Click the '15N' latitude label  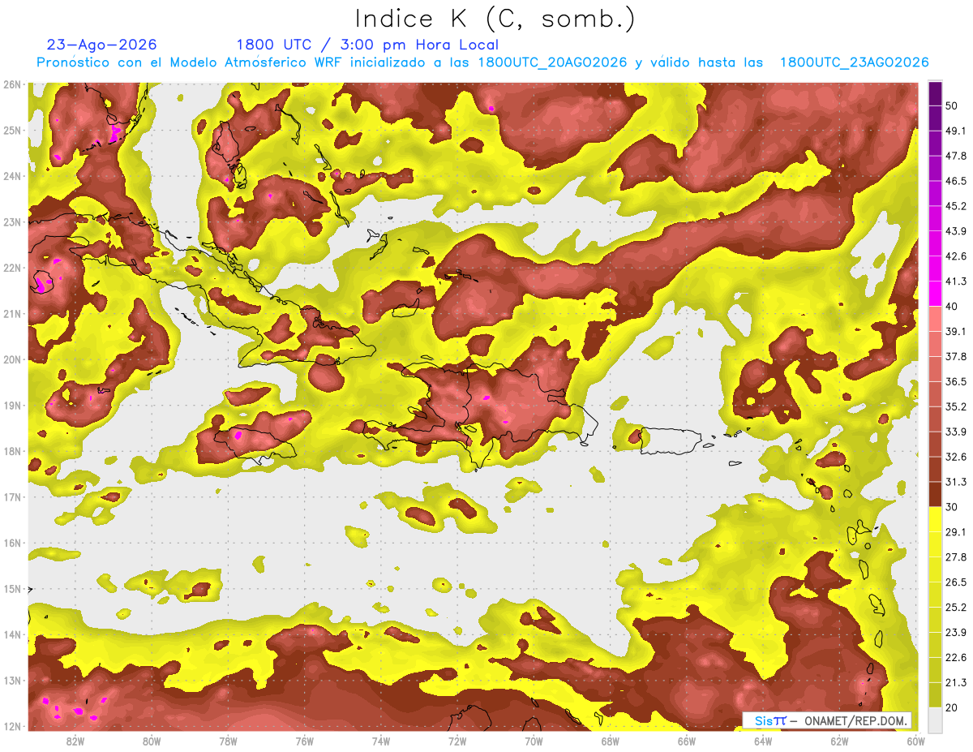11,589
